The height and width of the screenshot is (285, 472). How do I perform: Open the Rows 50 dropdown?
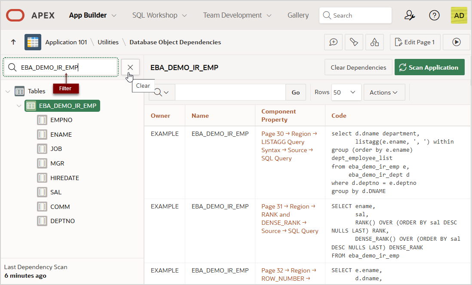[x=346, y=92]
